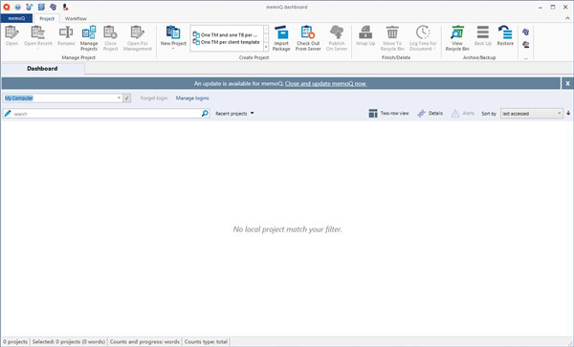
Task: Click the magnifier icon in the search box
Action: click(205, 114)
